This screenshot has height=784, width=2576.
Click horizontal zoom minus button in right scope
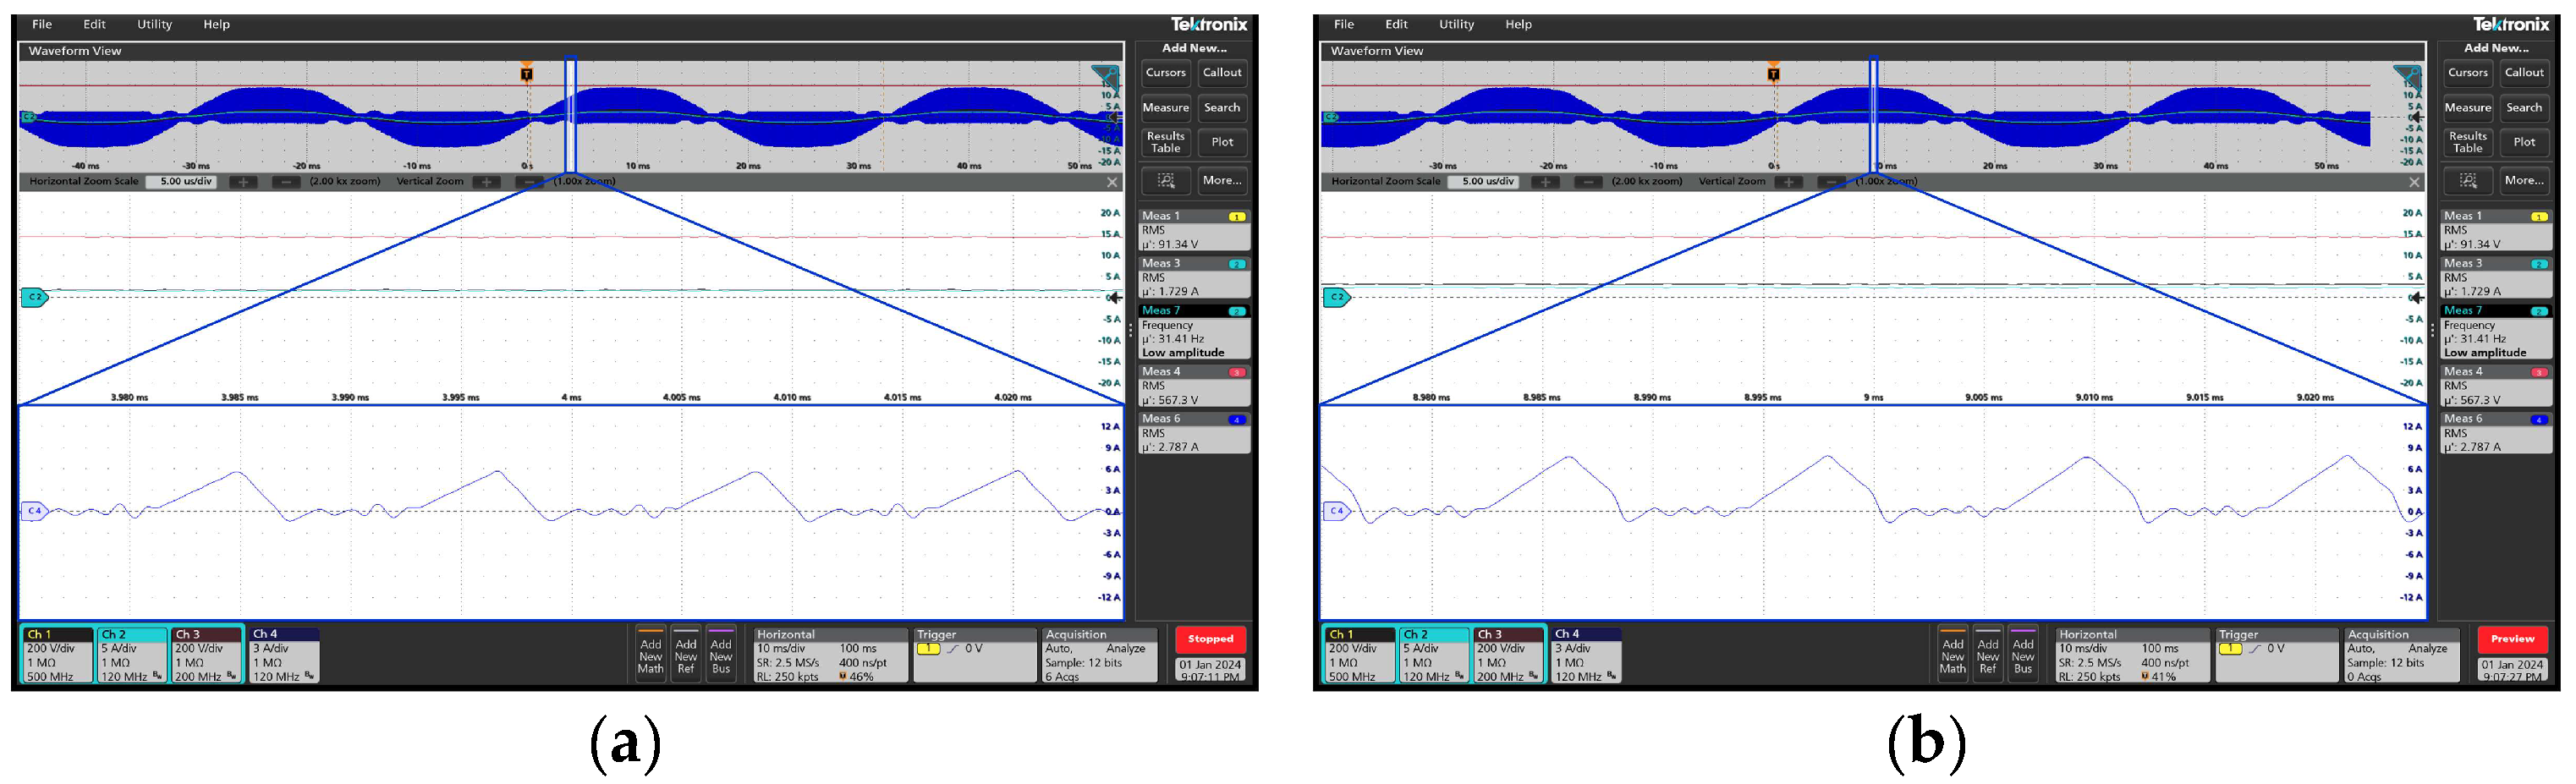click(1588, 182)
